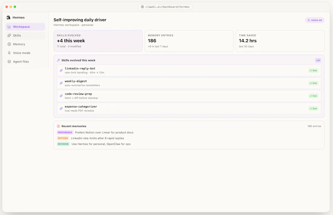Click the wrench icon beside Skills evolved this week

pos(58,60)
